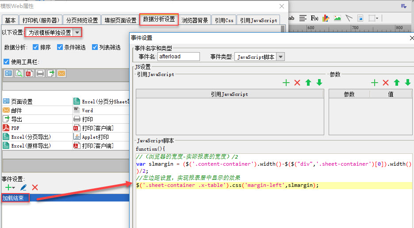414x228 pixels.
Task: Click the slope line icon in designer toolbar
Action: pos(349,18)
